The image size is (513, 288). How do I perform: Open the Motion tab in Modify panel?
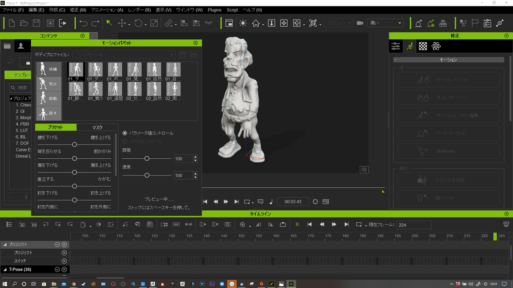[410, 46]
